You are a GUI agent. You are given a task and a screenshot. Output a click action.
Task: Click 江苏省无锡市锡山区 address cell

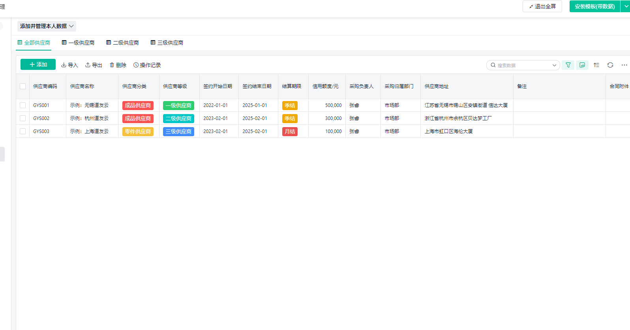(x=466, y=105)
